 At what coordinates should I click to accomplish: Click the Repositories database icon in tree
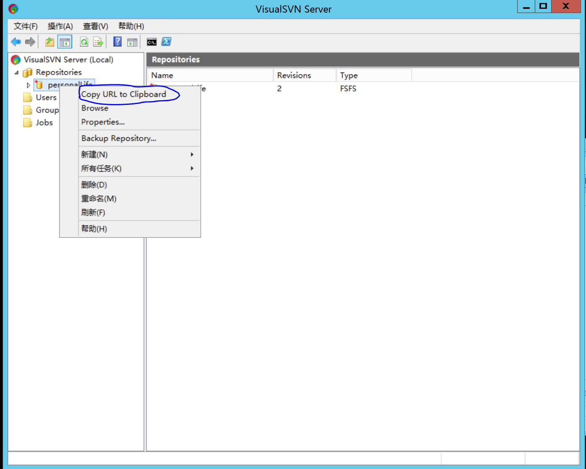[x=28, y=72]
